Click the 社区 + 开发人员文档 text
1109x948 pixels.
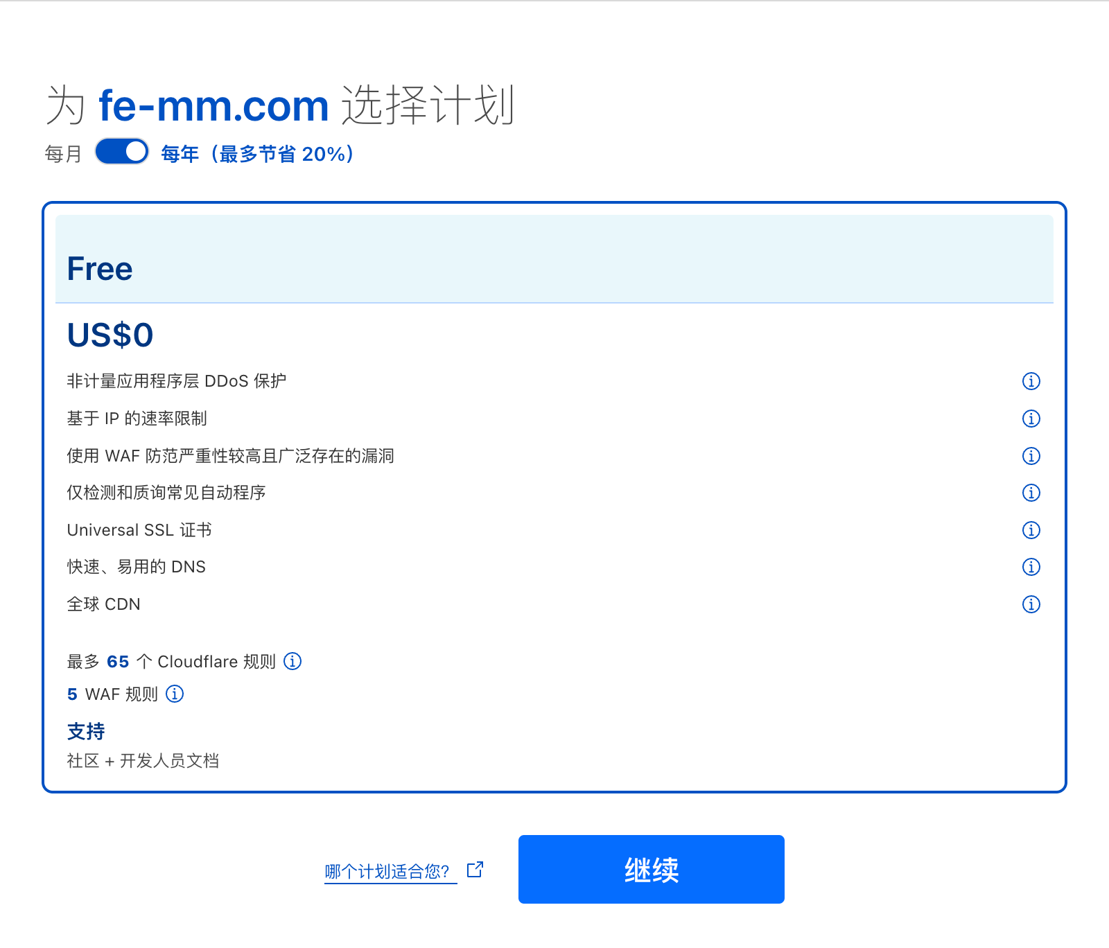(x=143, y=761)
